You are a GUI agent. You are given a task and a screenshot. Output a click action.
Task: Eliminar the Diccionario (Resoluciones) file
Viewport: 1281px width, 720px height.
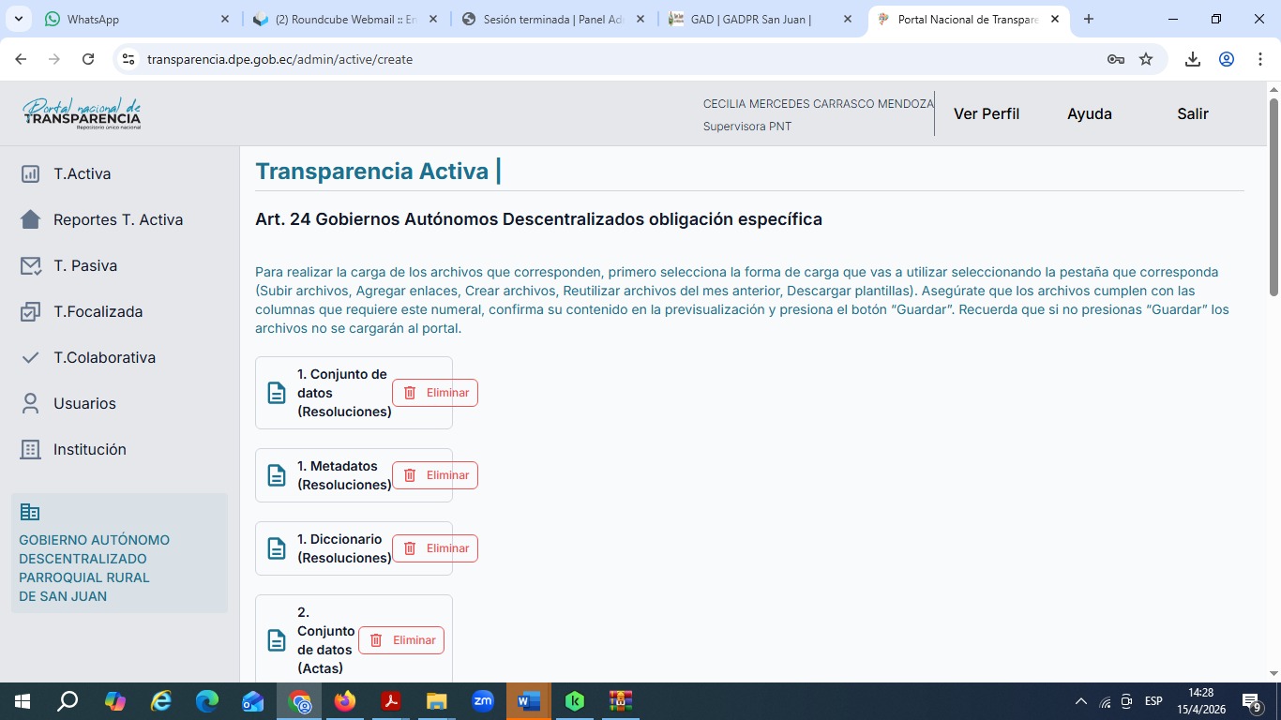pyautogui.click(x=435, y=548)
